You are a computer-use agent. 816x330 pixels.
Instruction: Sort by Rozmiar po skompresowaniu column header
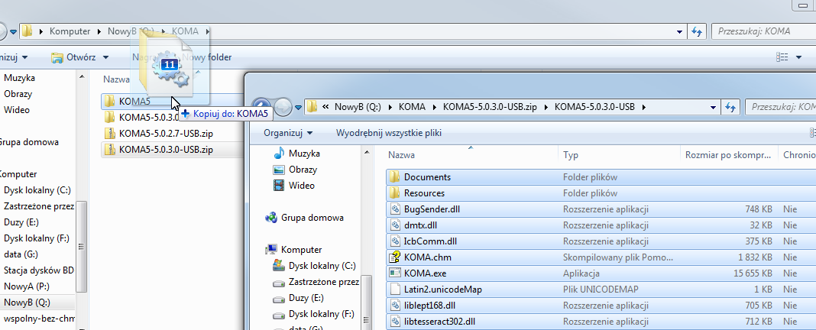point(727,155)
